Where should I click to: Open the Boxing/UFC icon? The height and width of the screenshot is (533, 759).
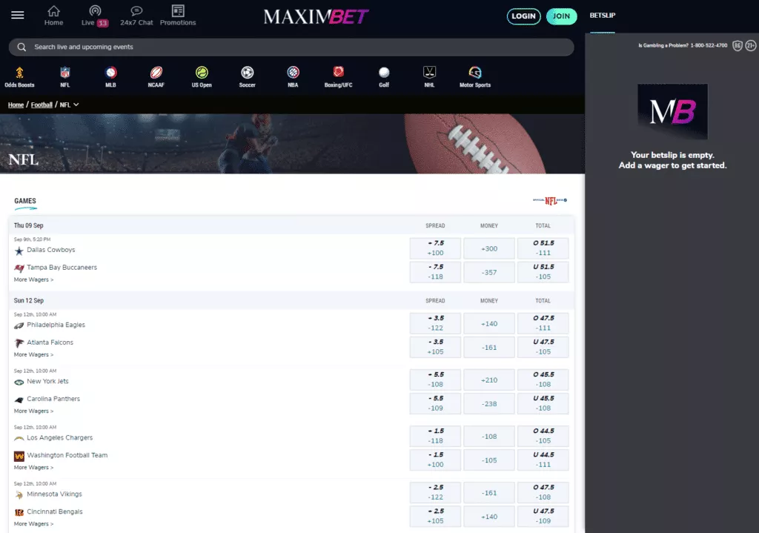[338, 73]
